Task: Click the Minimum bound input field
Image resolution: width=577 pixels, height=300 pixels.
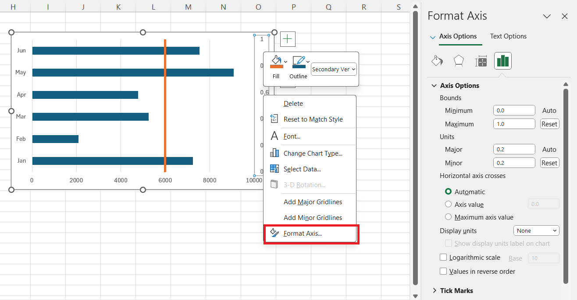Action: tap(514, 110)
